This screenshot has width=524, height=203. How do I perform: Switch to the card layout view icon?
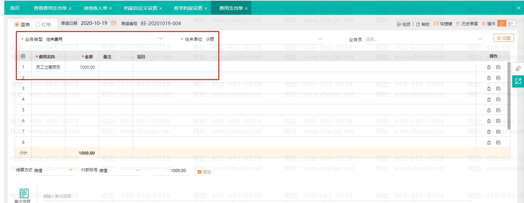click(x=511, y=24)
